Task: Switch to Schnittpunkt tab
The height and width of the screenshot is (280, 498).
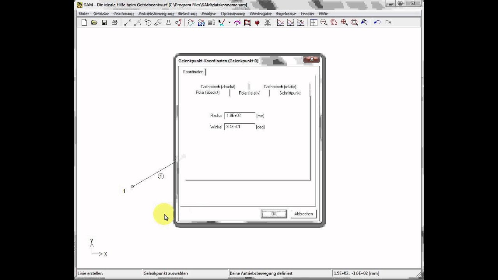Action: coord(290,93)
